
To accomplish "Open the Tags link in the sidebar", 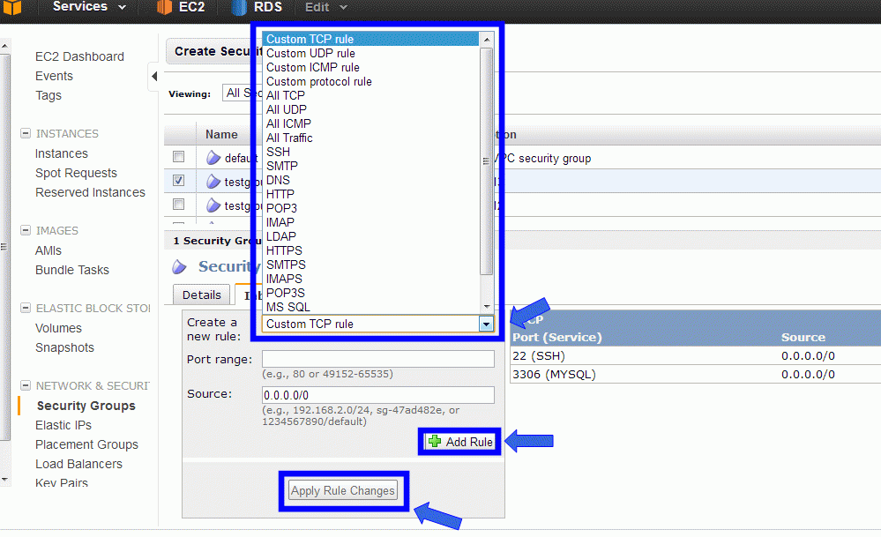I will coord(49,95).
